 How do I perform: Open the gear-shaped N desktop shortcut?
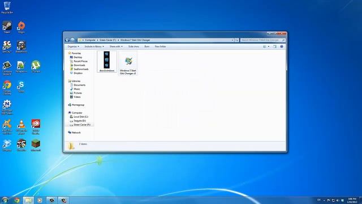(x=7, y=107)
